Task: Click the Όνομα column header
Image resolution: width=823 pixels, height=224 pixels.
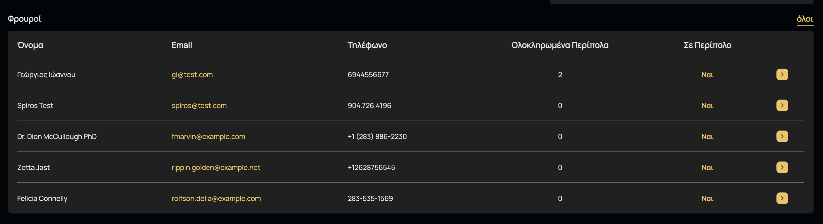Action: (30, 45)
